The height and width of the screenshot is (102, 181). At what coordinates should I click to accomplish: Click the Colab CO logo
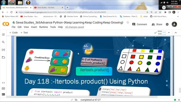6,24
